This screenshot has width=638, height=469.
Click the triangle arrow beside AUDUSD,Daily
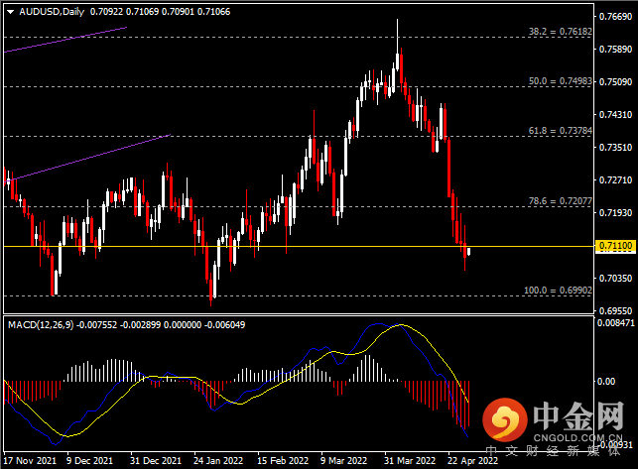point(11,12)
